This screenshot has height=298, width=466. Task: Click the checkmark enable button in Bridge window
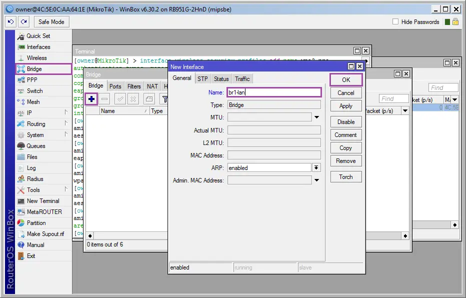120,99
